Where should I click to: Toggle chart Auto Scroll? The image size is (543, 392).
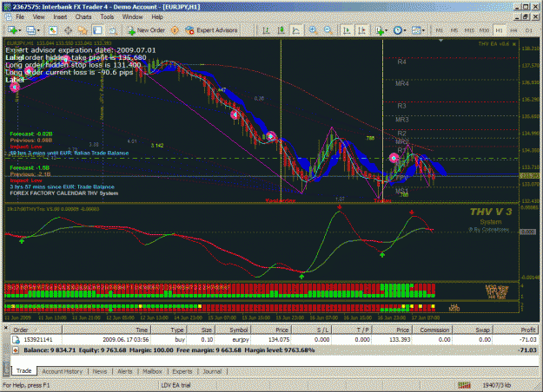[347, 30]
